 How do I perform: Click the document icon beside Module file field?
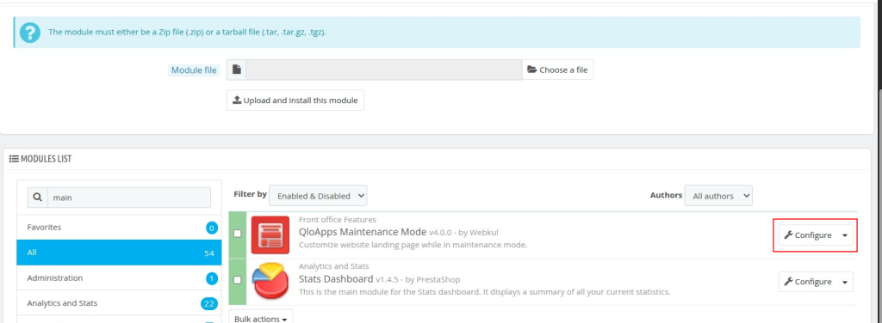(237, 70)
